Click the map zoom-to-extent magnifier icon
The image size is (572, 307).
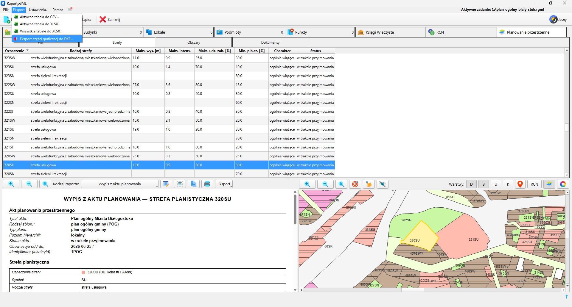click(341, 184)
